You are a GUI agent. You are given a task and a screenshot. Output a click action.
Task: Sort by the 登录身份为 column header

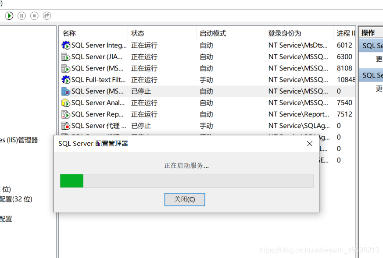tap(285, 33)
